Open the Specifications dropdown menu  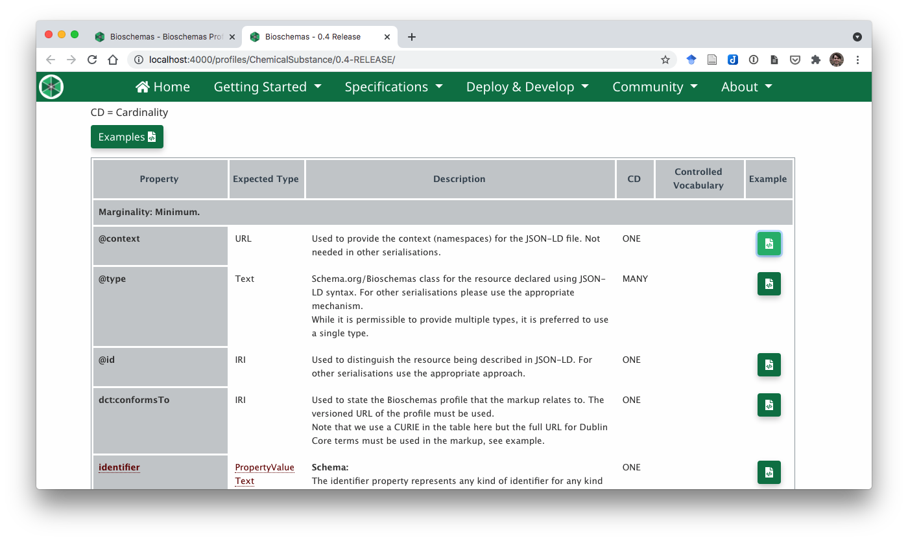pos(394,86)
